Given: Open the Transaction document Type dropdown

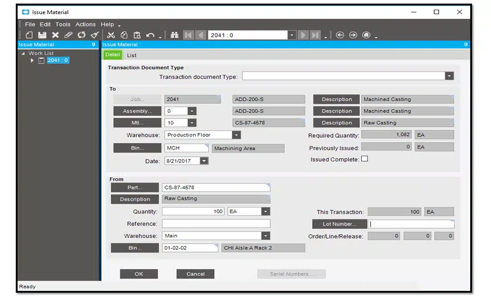Looking at the screenshot, I should [449, 77].
